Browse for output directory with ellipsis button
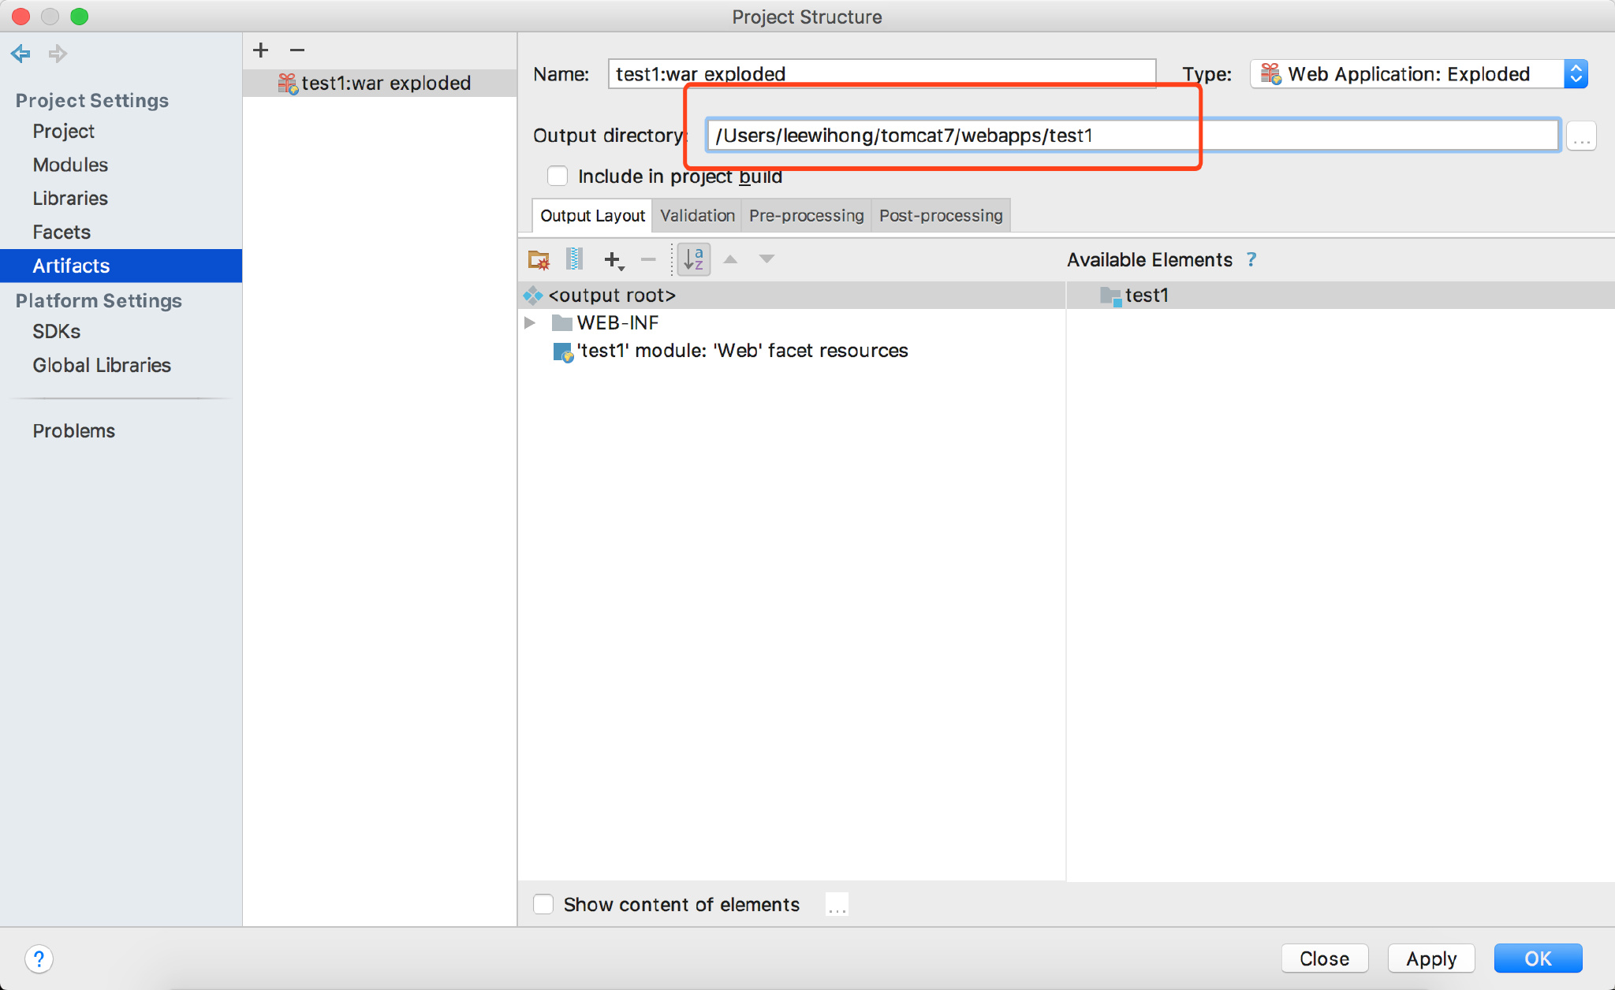Screen dimensions: 1615x990 coord(1581,136)
